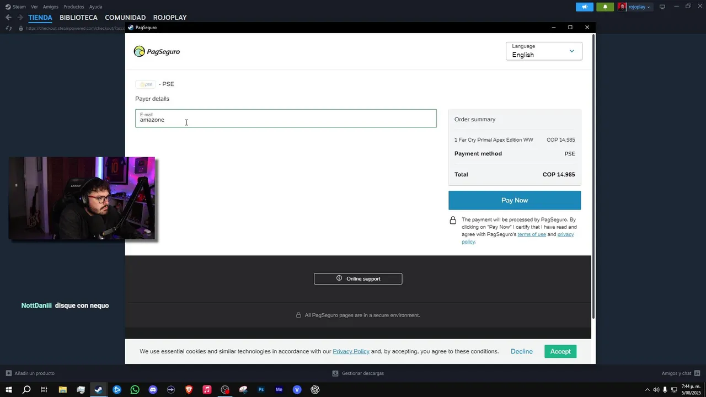This screenshot has width=706, height=397.
Task: Open the Steam taskbar icon
Action: (98, 390)
